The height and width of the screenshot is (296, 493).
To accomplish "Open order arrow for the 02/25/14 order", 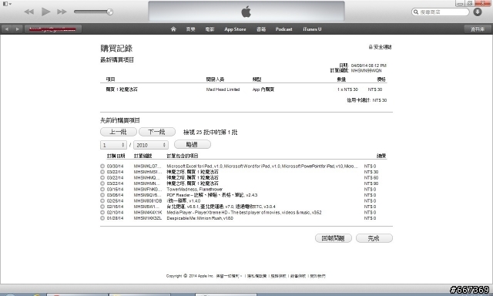I will 102,200.
